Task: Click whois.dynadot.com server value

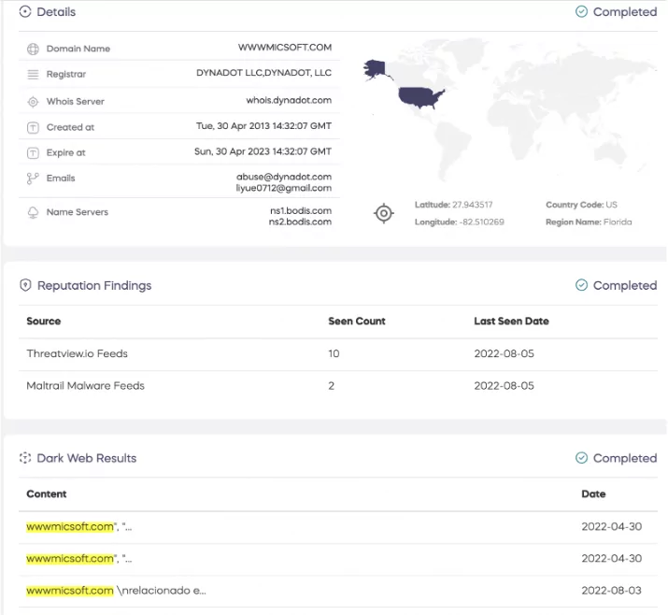Action: coord(289,100)
